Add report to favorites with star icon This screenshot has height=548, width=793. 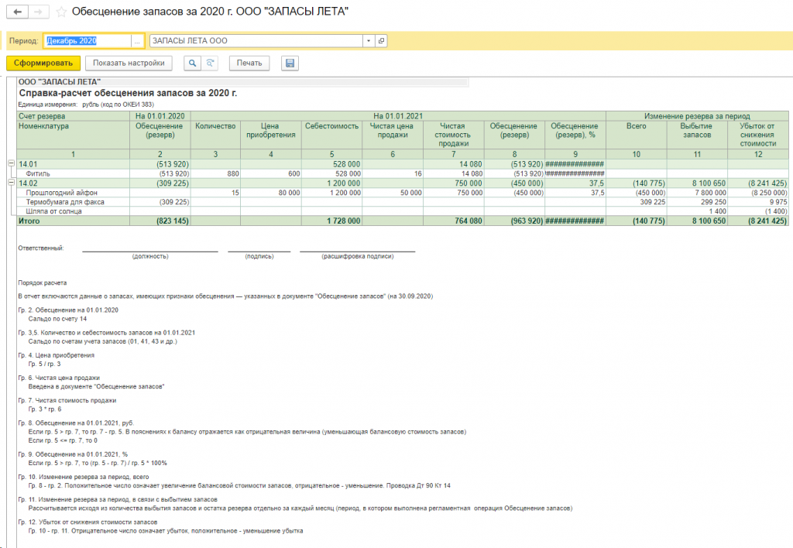click(x=61, y=12)
